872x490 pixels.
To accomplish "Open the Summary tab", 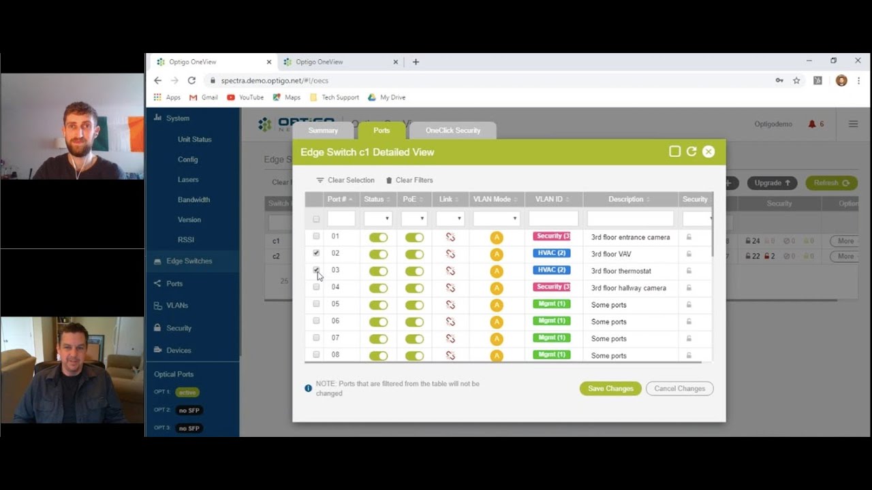I will click(323, 131).
